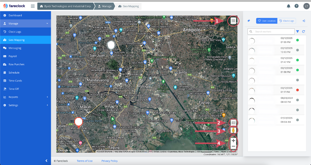Open Terms of Use link in footer
The height and width of the screenshot is (165, 311).
coord(85,161)
